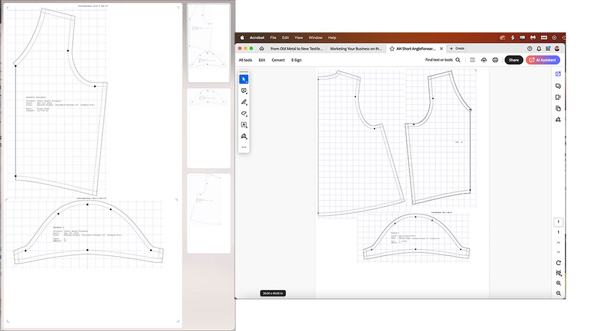Switch to Marketing Your Business tab
Screen dimensions: 596x331
coord(356,49)
